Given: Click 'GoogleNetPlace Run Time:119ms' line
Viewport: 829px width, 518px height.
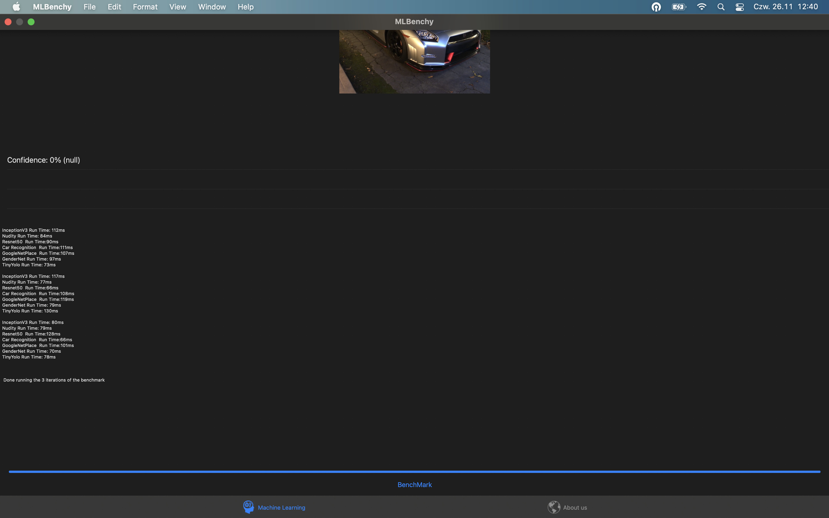Looking at the screenshot, I should (x=38, y=299).
